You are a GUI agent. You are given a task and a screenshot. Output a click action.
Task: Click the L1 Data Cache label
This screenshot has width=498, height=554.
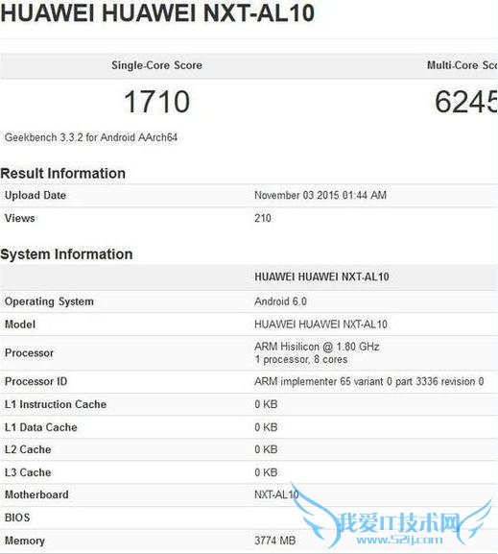tap(41, 427)
